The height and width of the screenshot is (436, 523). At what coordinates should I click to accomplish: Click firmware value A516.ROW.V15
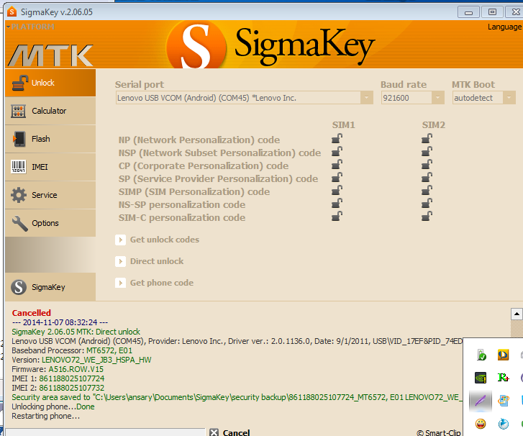tap(76, 369)
